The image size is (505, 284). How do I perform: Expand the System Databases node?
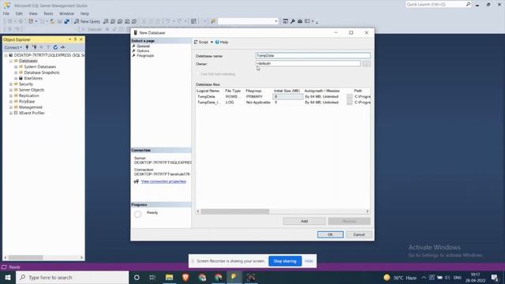coord(16,66)
